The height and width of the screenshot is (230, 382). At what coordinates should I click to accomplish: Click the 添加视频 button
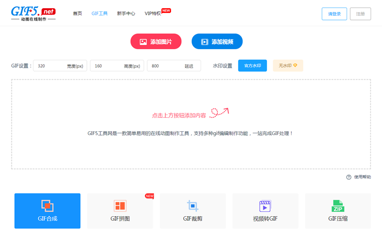pyautogui.click(x=217, y=42)
